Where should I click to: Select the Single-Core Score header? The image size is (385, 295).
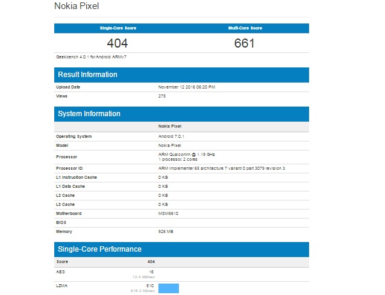[x=118, y=28]
